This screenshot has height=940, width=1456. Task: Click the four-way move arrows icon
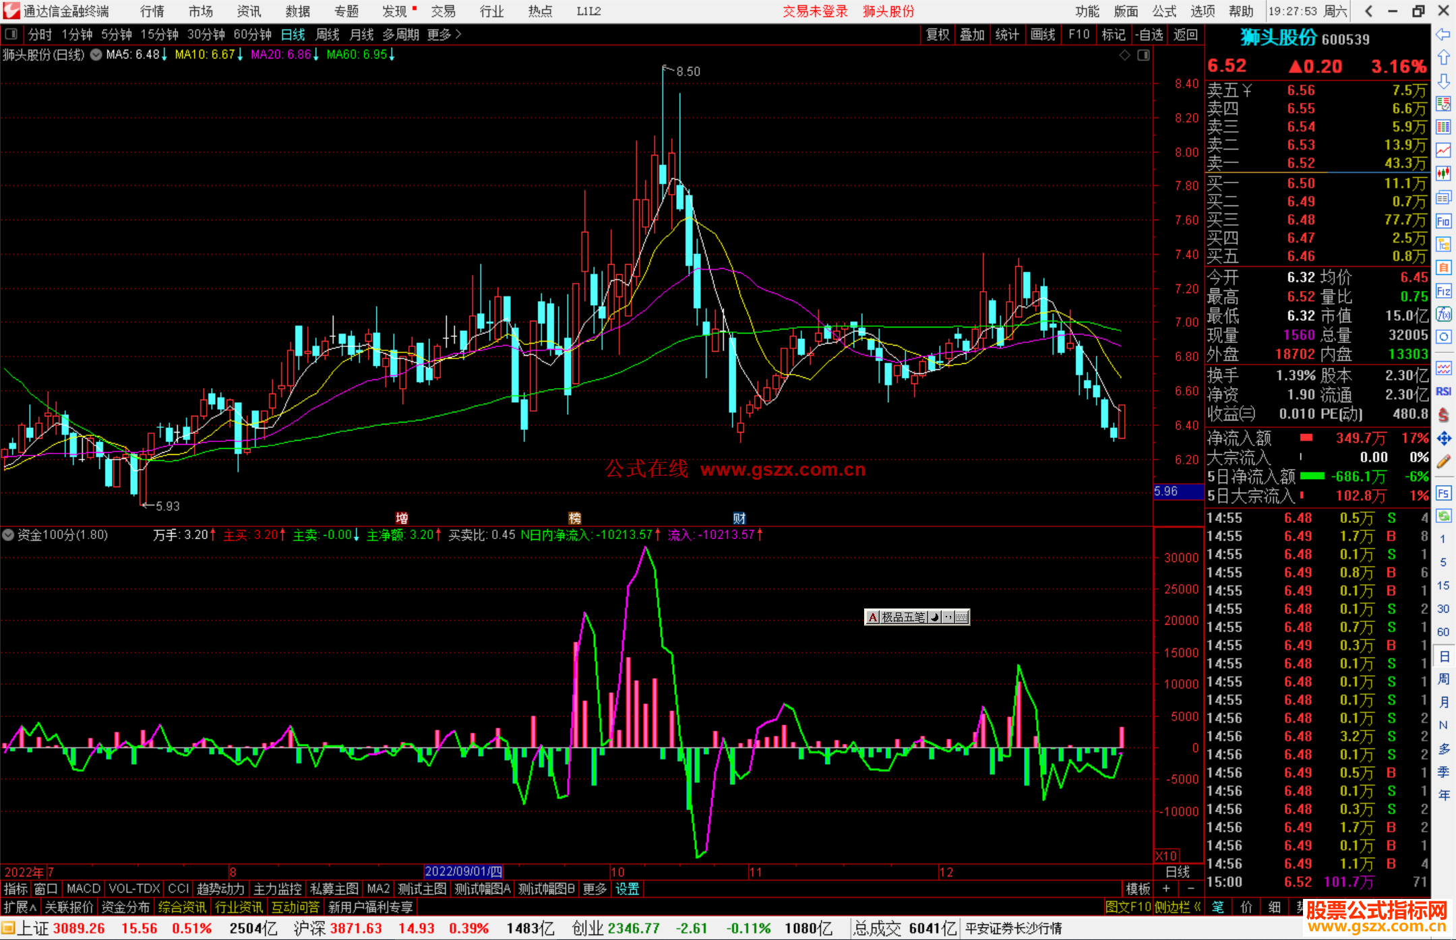(x=1443, y=439)
